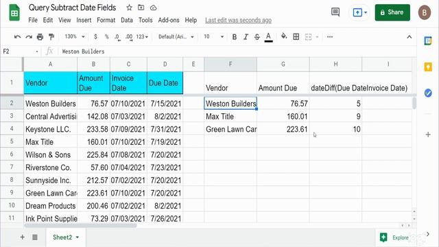Open the text color picker
Screen dimensions: 439x247
coord(268,37)
